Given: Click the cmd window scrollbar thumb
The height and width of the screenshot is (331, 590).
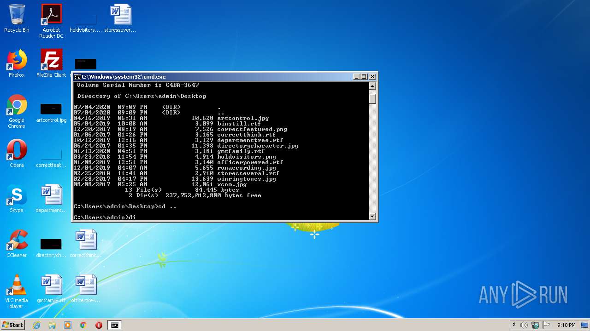Looking at the screenshot, I should (372, 99).
